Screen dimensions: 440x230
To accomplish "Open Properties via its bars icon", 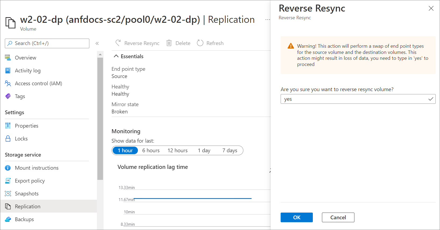I will coord(8,126).
